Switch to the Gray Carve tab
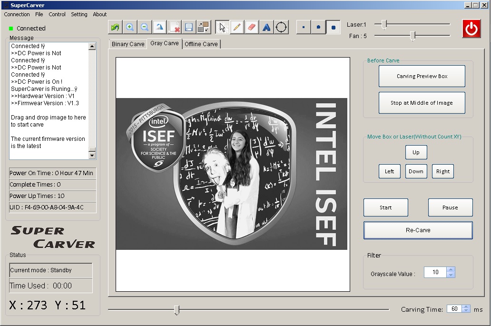Screen dimensions: 491x326 click(165, 43)
